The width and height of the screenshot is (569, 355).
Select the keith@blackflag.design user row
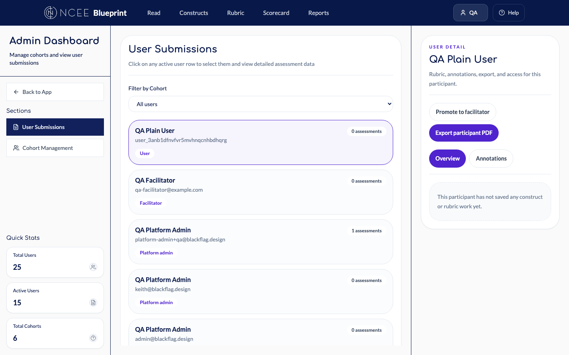[260, 291]
